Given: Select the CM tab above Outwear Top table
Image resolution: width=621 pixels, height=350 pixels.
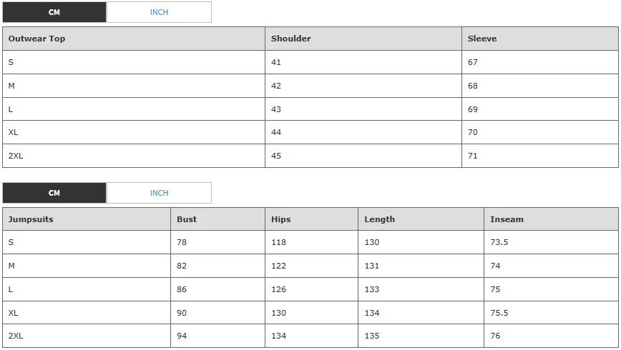Looking at the screenshot, I should tap(54, 12).
